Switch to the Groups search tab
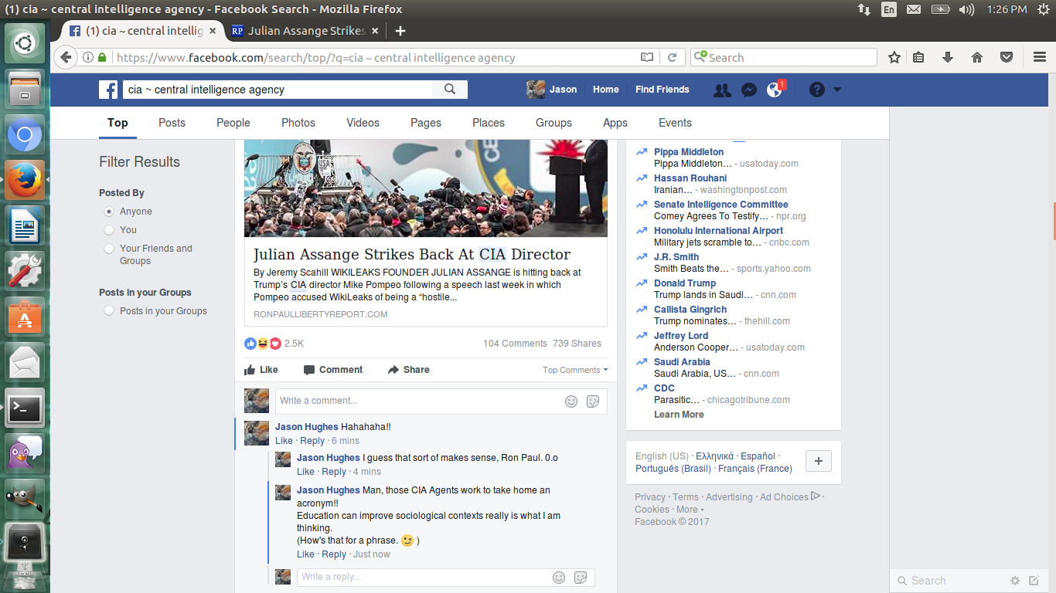Viewport: 1056px width, 593px height. click(554, 123)
